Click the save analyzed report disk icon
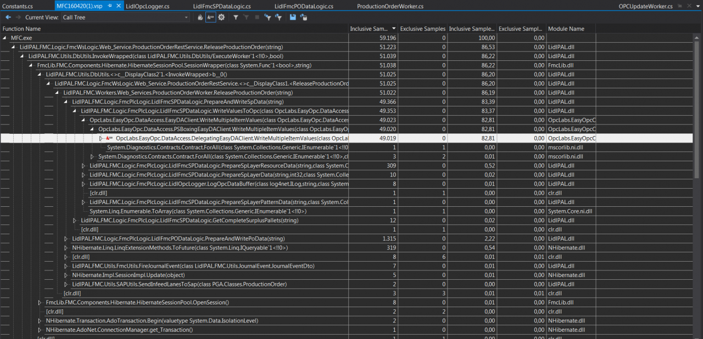 [293, 18]
